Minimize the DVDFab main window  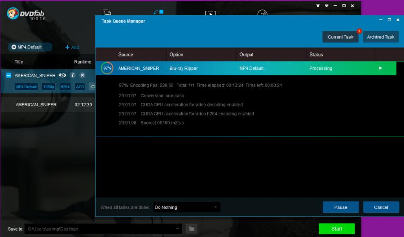[335, 5]
